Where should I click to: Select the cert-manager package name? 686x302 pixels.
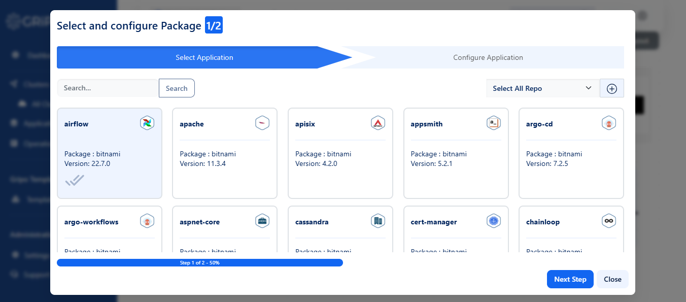[434, 222]
